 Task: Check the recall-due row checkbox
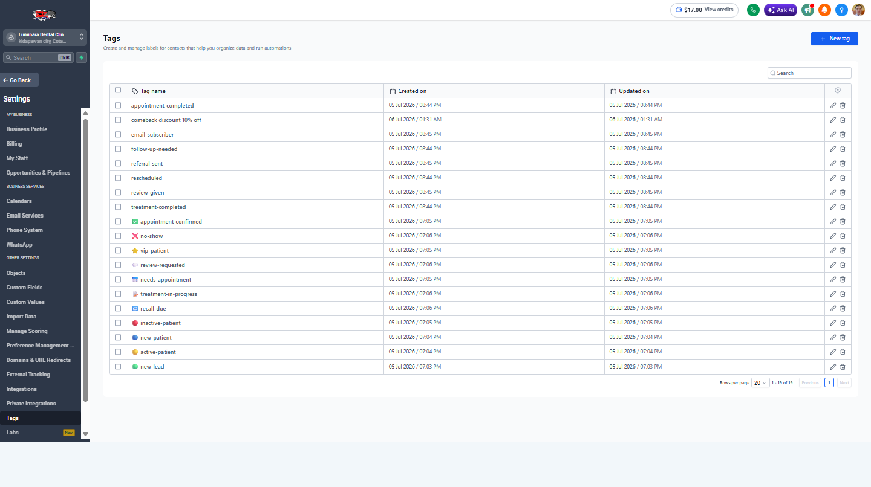pos(118,309)
